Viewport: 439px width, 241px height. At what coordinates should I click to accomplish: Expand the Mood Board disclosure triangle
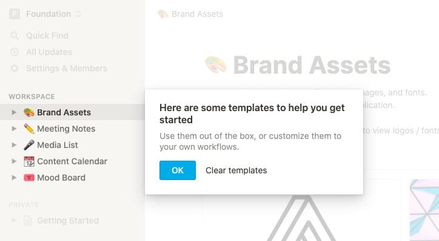(14, 178)
